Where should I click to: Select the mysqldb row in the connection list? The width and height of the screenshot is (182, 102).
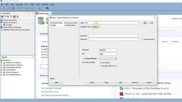[64, 25]
